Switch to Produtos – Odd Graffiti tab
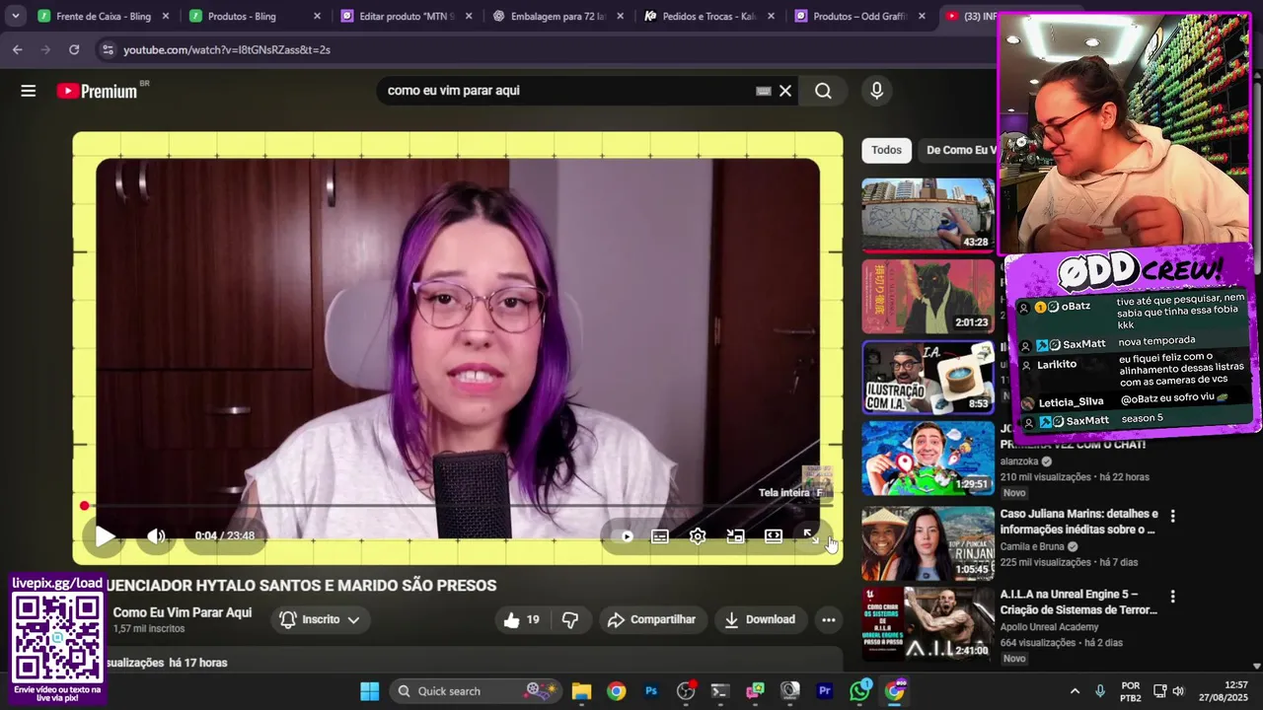 [860, 17]
